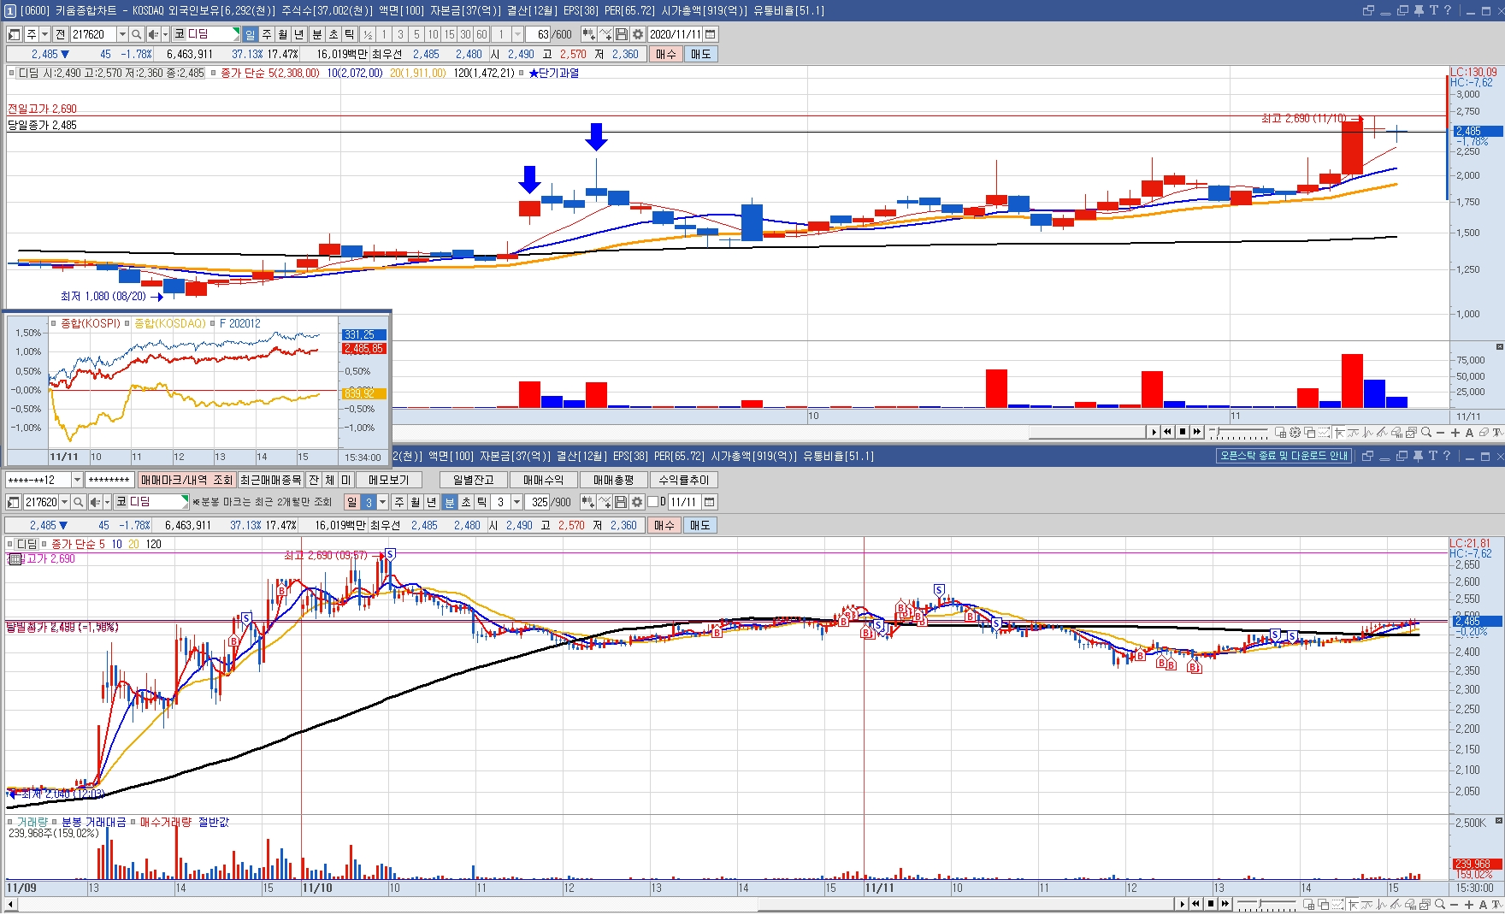Viewport: 1505px width, 915px height.
Task: Click help question mark in upper title bar
Action: coord(1447,10)
